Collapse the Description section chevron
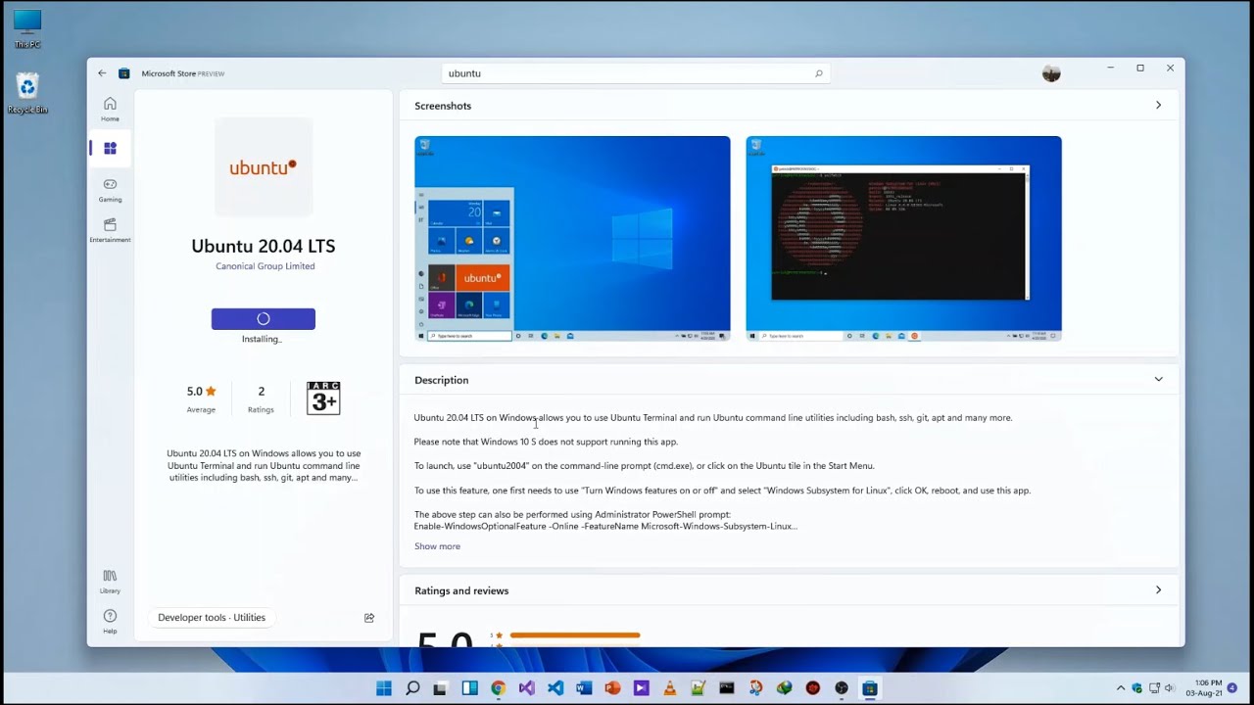 pyautogui.click(x=1158, y=380)
